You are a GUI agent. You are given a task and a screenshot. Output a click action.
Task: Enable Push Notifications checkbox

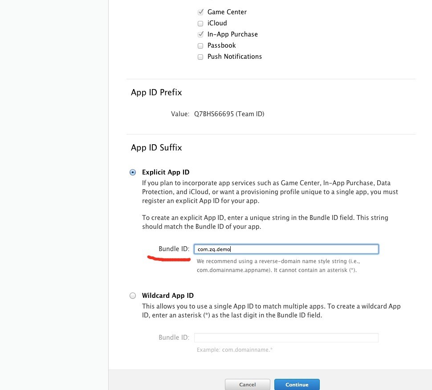[200, 57]
